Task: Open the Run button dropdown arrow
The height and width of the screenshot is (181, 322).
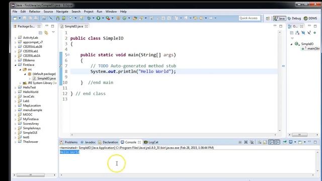Action: coord(103,18)
